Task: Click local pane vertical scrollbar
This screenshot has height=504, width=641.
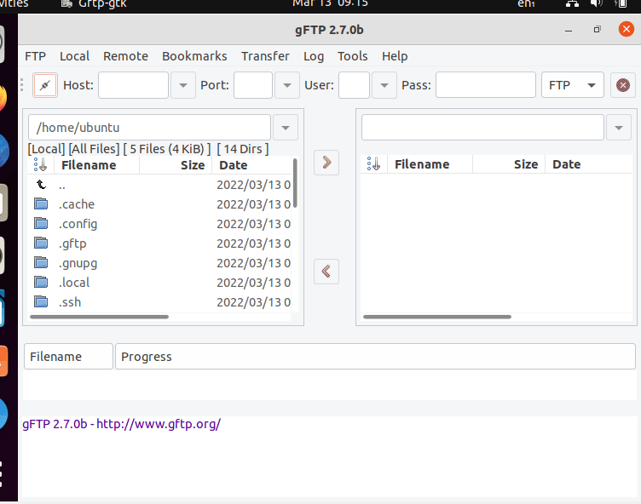Action: (x=295, y=183)
